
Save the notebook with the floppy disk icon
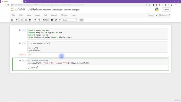coord(12,20)
